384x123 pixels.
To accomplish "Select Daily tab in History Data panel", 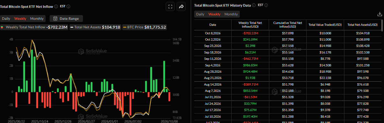I will click(x=200, y=14).
